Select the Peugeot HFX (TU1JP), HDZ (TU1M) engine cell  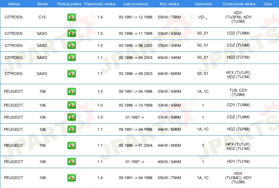coord(238,146)
